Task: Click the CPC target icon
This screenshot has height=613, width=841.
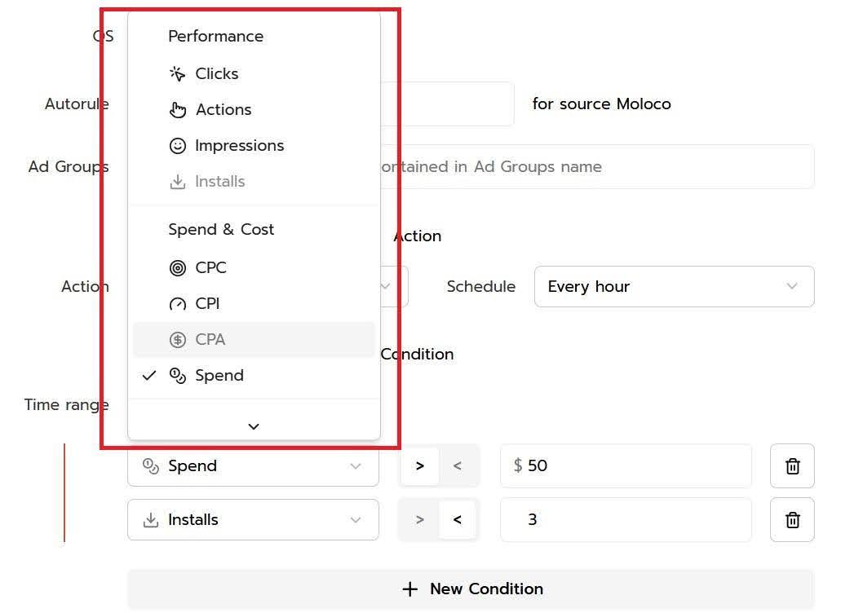Action: coord(177,268)
